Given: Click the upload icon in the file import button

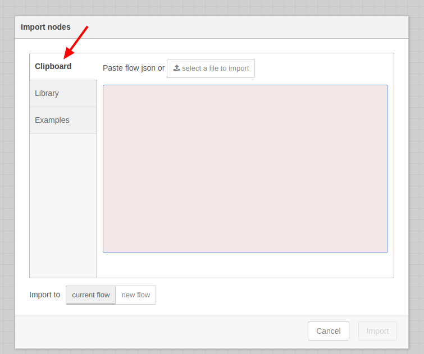Looking at the screenshot, I should tap(176, 68).
